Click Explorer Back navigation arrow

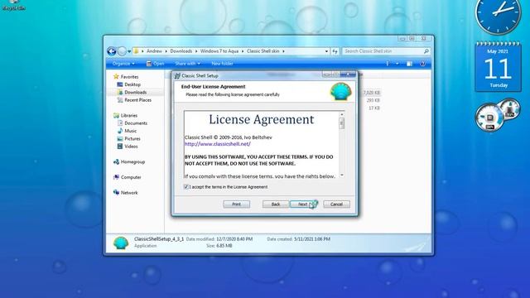pos(111,51)
